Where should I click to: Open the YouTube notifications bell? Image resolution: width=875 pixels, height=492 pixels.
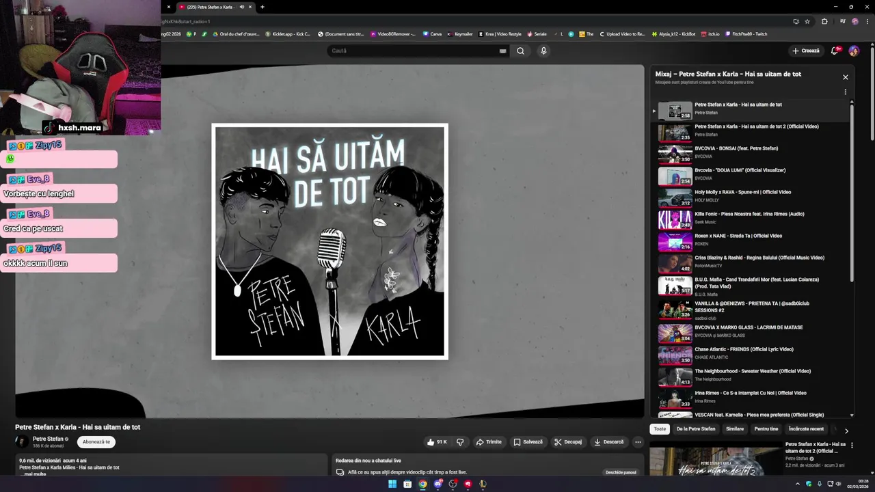[x=835, y=51]
